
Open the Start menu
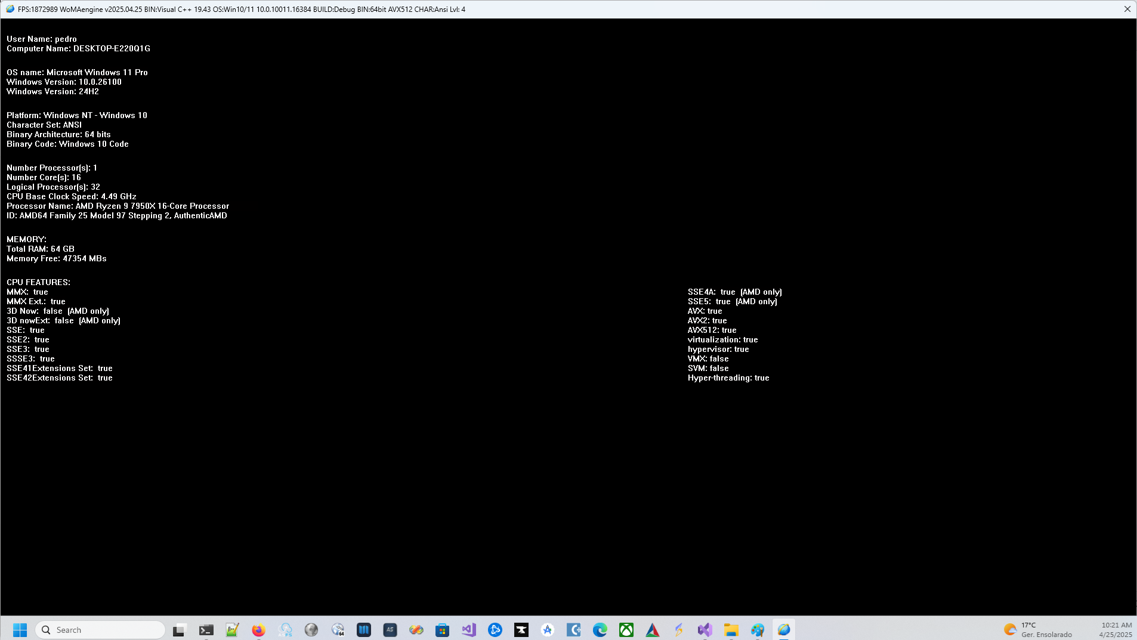(x=20, y=629)
